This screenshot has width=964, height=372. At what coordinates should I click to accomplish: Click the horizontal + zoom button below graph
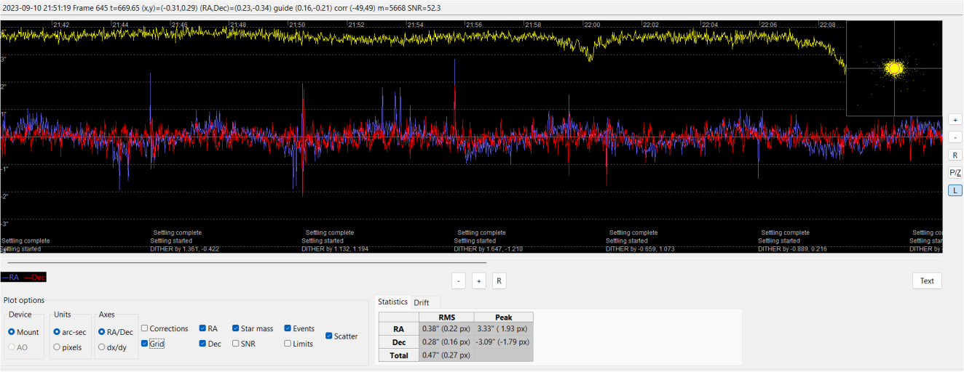pyautogui.click(x=479, y=281)
